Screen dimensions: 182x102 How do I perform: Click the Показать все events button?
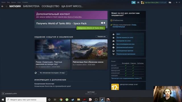pos(102,37)
